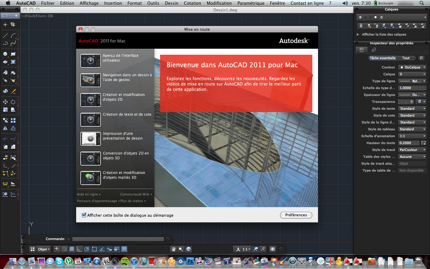
Task: Toggle Snap mode in the status bar
Action: click(64, 249)
